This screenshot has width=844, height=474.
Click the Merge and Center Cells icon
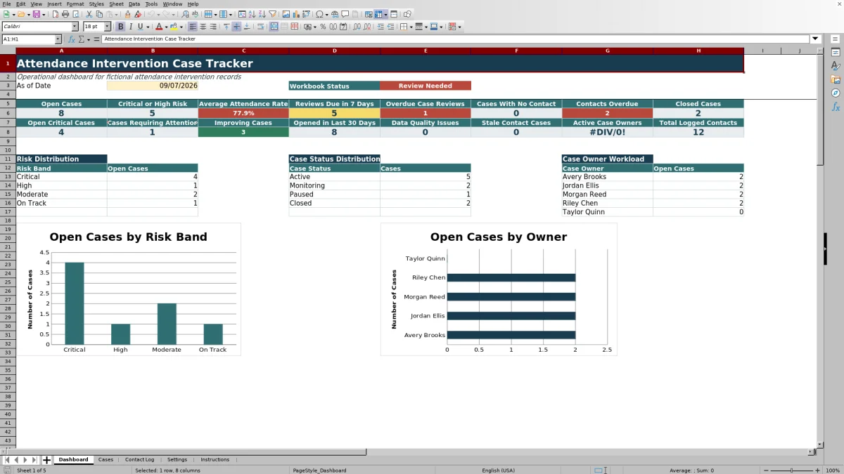(x=274, y=27)
